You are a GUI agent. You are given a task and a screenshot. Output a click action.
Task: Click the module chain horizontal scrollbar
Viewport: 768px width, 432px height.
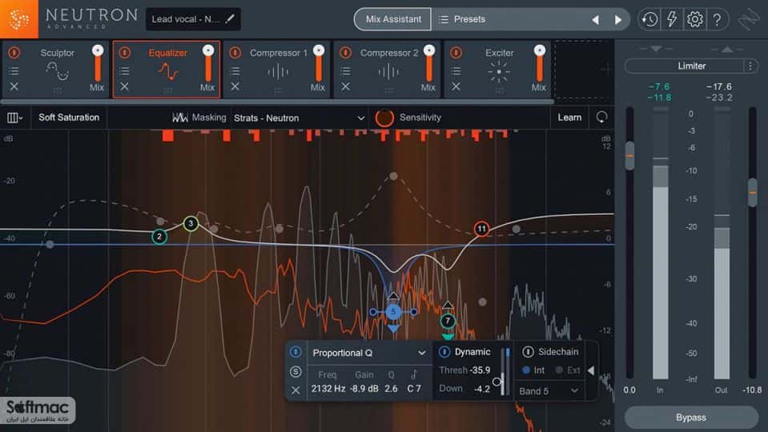click(x=277, y=102)
